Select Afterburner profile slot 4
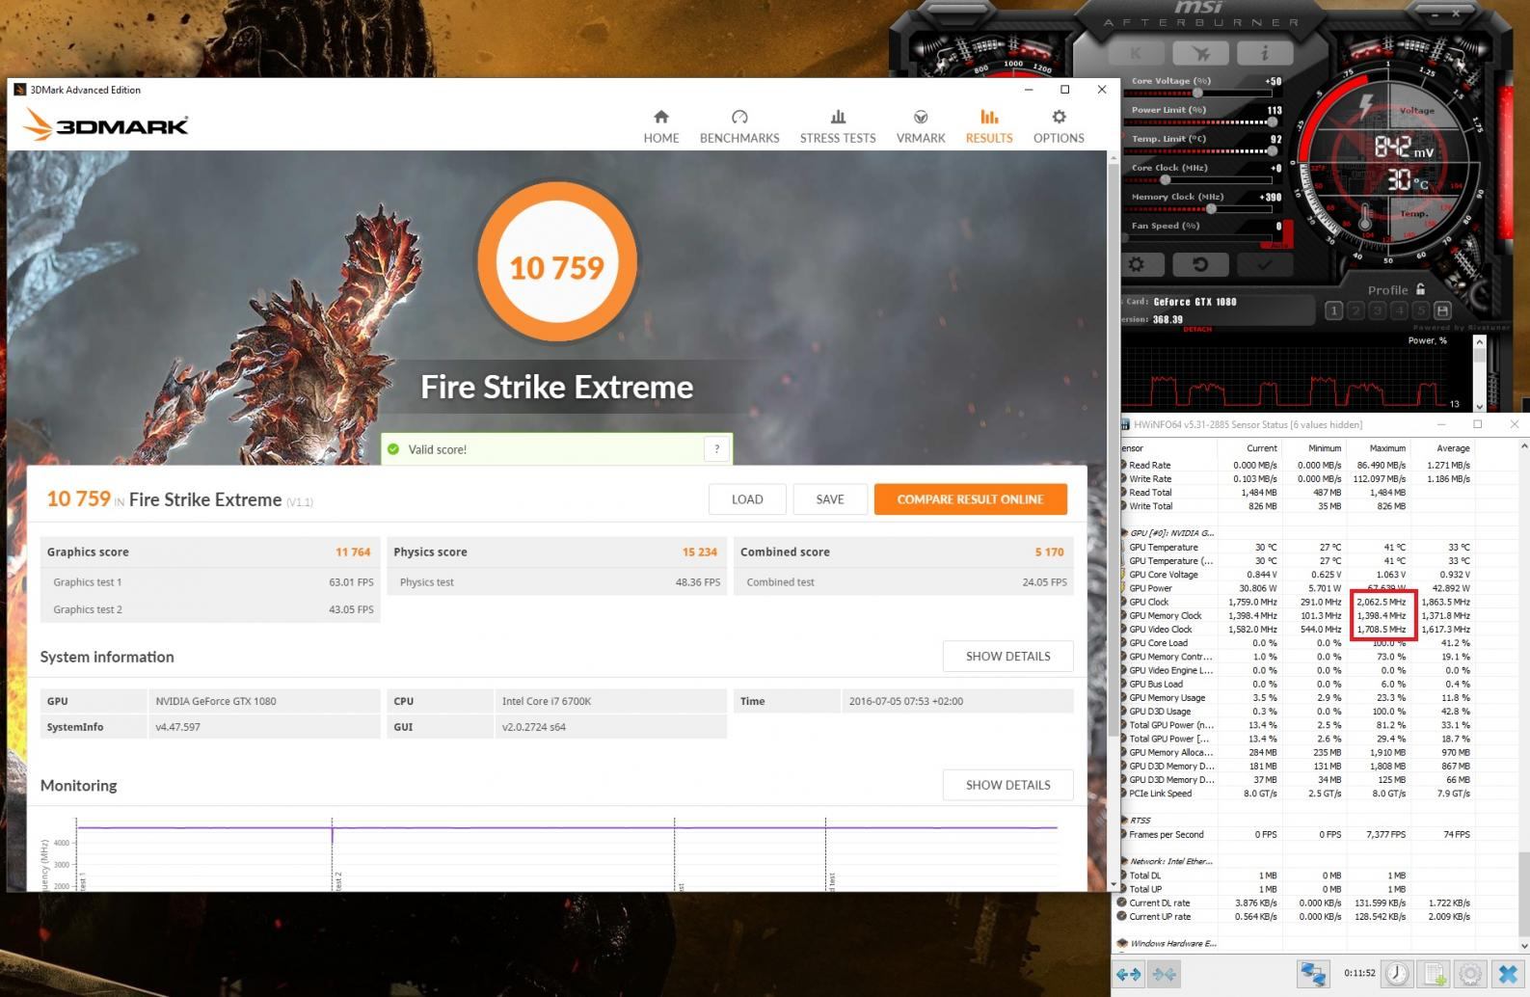The width and height of the screenshot is (1530, 997). click(1400, 310)
